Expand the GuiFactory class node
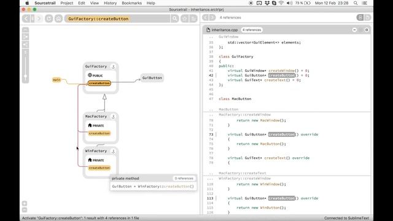393x221 pixels. [113, 66]
